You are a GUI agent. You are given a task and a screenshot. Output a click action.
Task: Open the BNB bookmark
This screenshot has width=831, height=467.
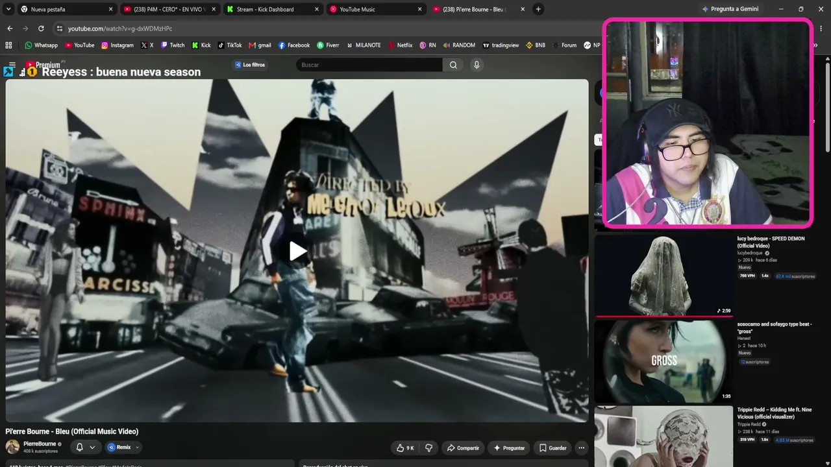[x=536, y=45]
